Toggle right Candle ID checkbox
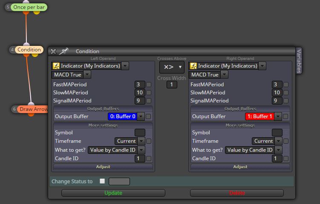 click(286, 159)
